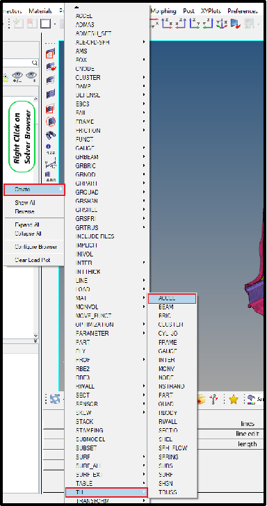Viewport: 267px width, 506px height.
Task: Open the Materials menu in the menu bar
Action: tap(40, 11)
